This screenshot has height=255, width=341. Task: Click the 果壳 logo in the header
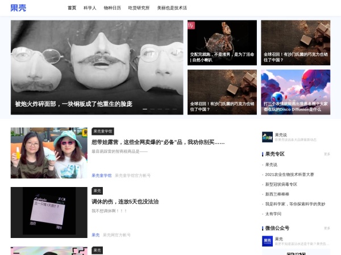(18, 8)
